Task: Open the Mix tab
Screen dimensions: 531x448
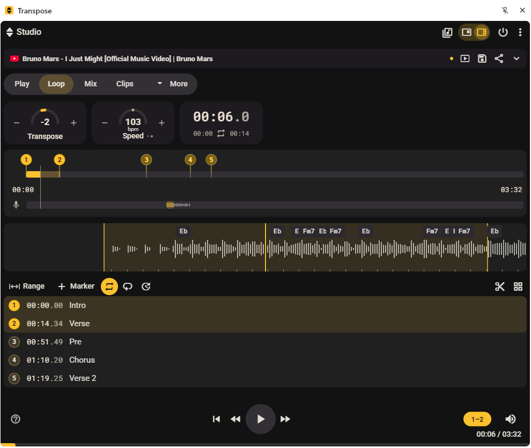Action: coord(91,84)
